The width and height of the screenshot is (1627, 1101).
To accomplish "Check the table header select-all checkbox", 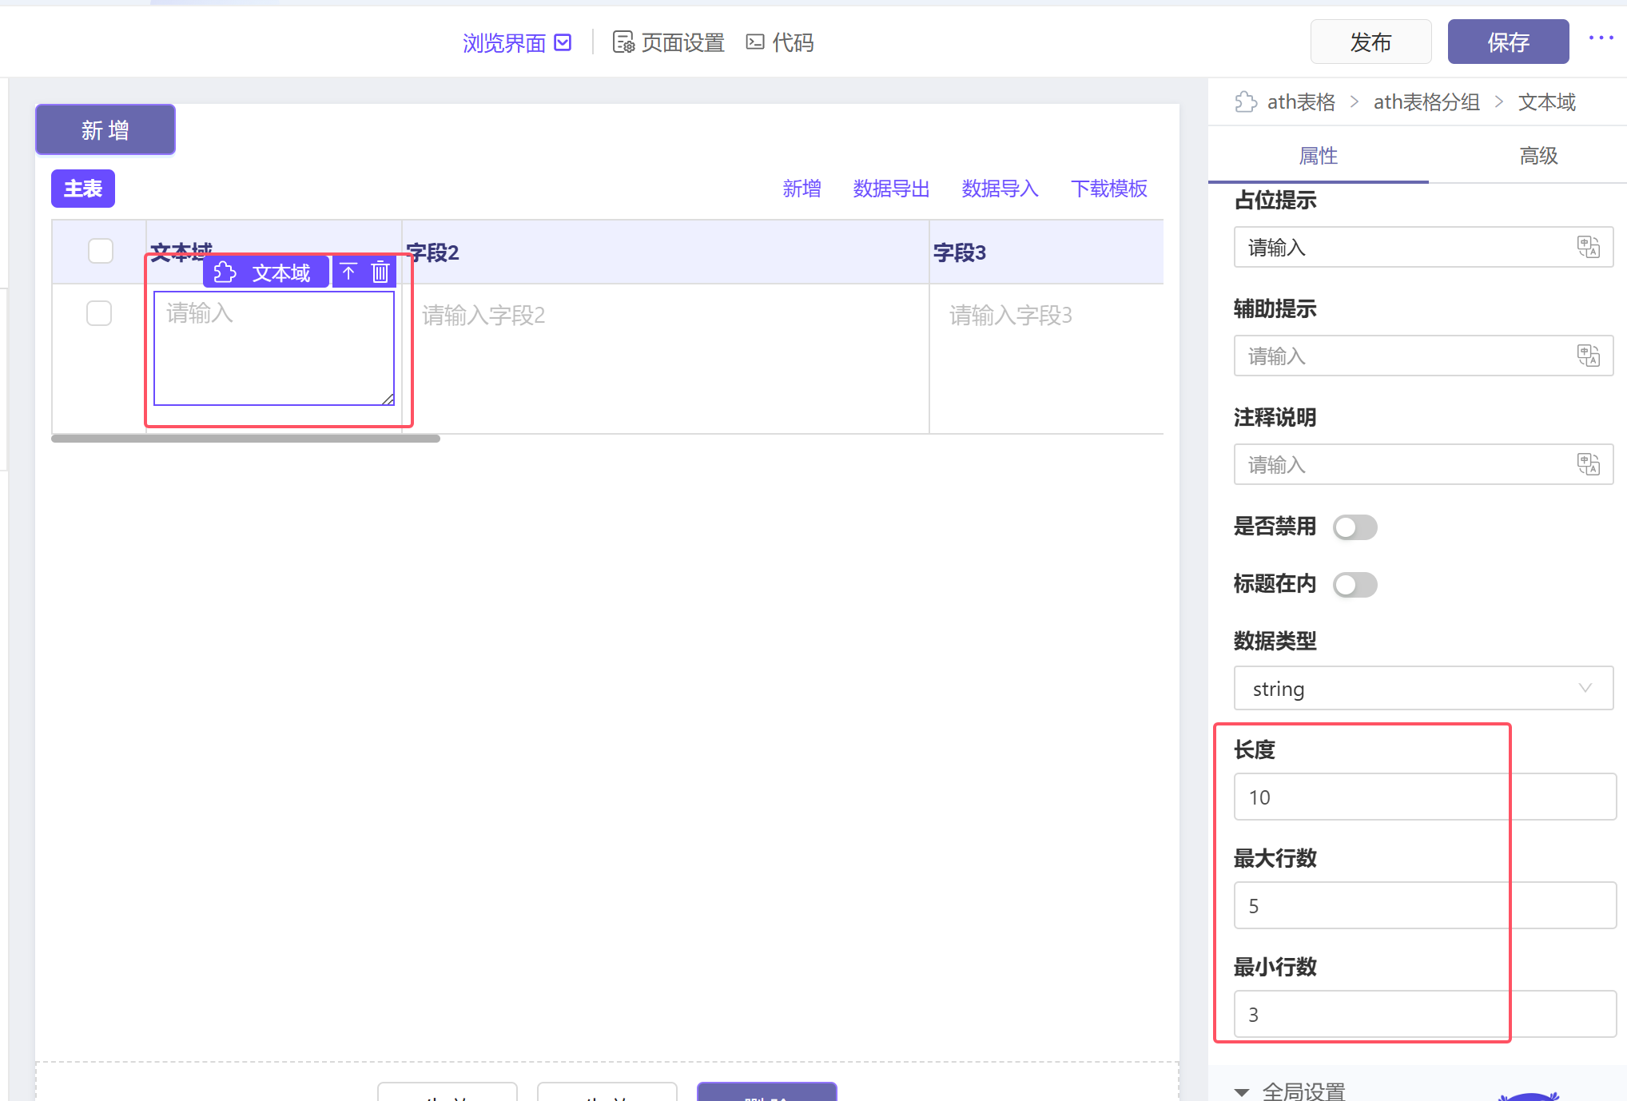I will coord(101,251).
